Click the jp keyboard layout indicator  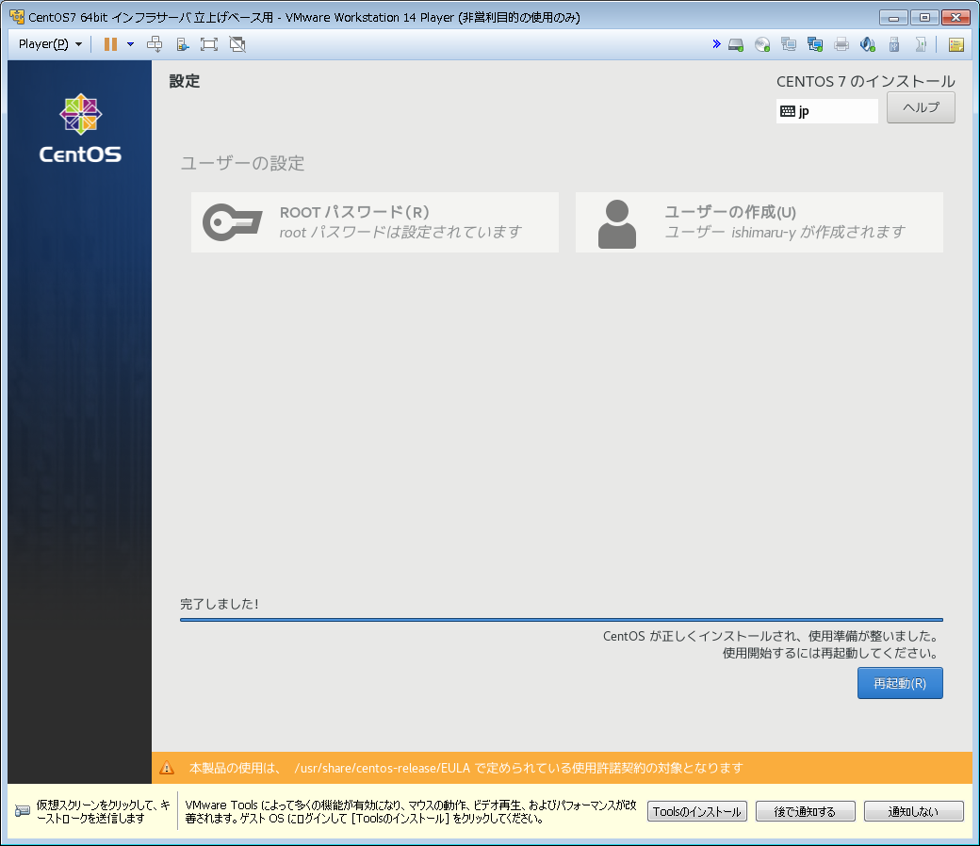pos(827,111)
